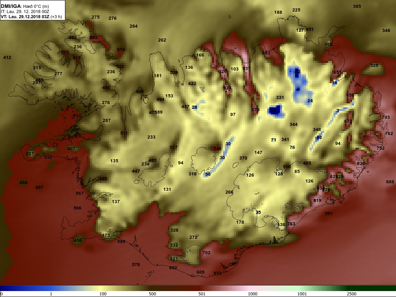Click the map value '457'
Screen dimensions: 396x297
[185, 107]
